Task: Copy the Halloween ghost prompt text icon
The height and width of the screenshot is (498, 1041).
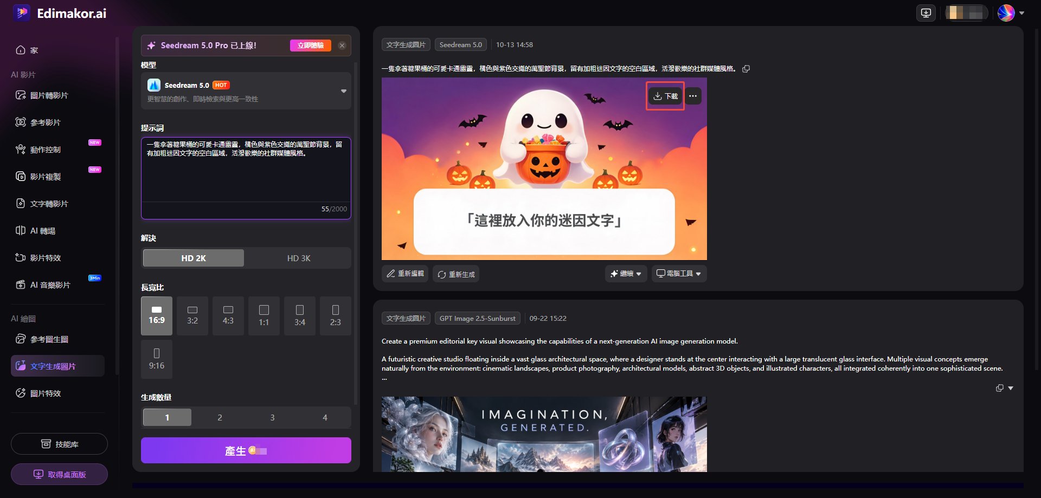Action: point(746,69)
